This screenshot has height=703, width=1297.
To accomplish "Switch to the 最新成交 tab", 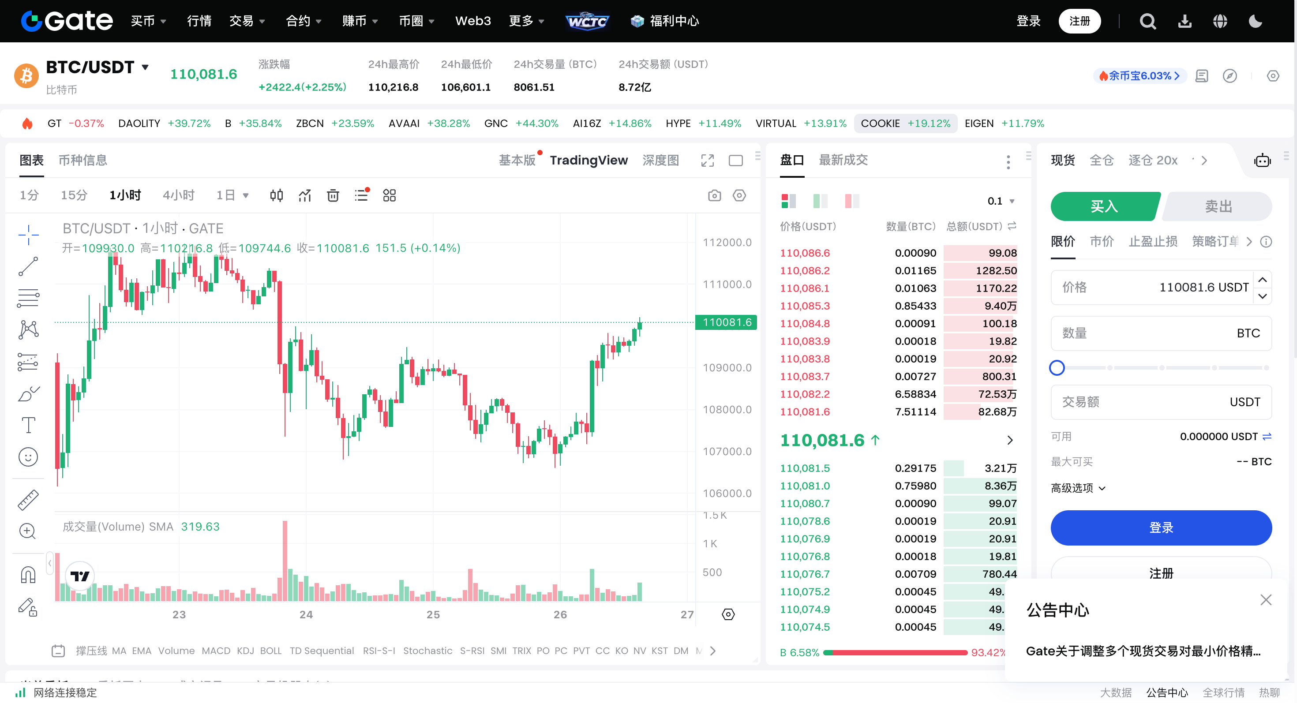I will pos(843,160).
